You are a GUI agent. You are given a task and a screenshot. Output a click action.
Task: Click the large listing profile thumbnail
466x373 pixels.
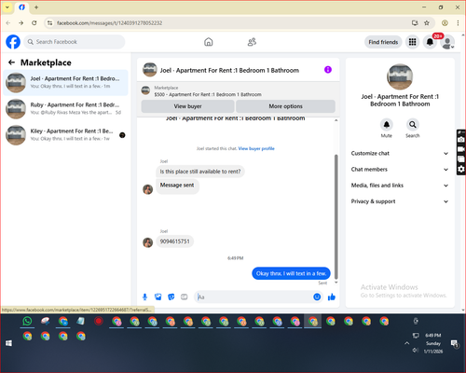400,76
